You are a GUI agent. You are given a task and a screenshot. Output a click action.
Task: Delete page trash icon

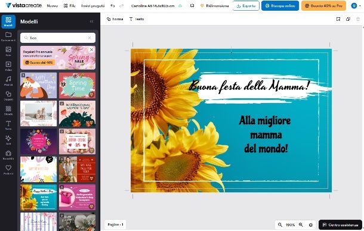click(x=358, y=19)
